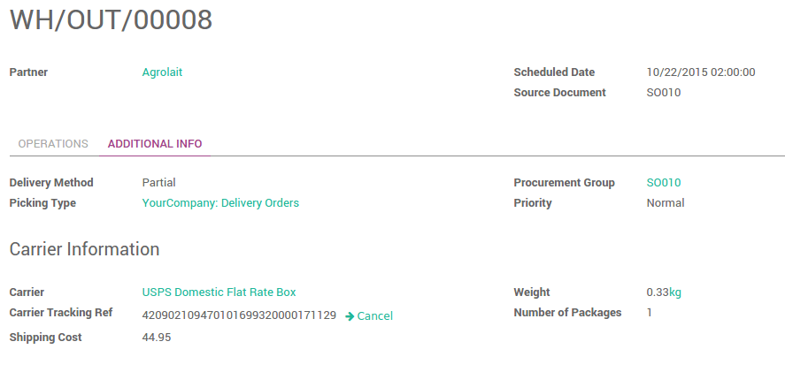
Task: Open YourCompany: Delivery Orders picking type
Action: click(x=220, y=203)
